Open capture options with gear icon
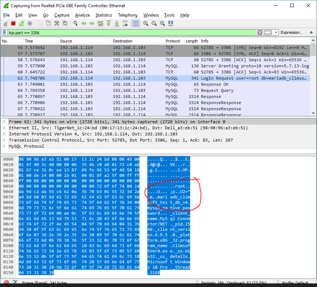The height and width of the screenshot is (287, 317). (x=29, y=23)
